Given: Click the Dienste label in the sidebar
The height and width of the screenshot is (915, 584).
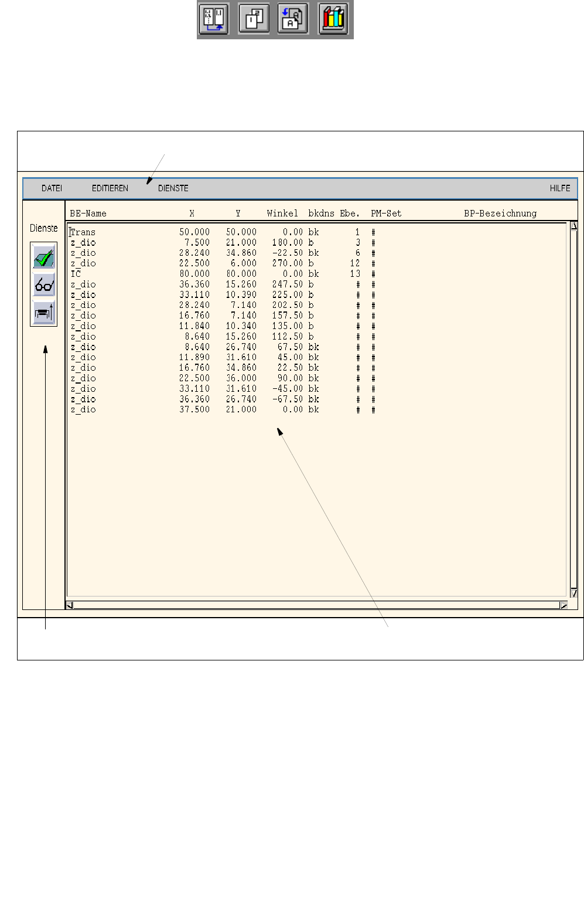Looking at the screenshot, I should [x=44, y=228].
